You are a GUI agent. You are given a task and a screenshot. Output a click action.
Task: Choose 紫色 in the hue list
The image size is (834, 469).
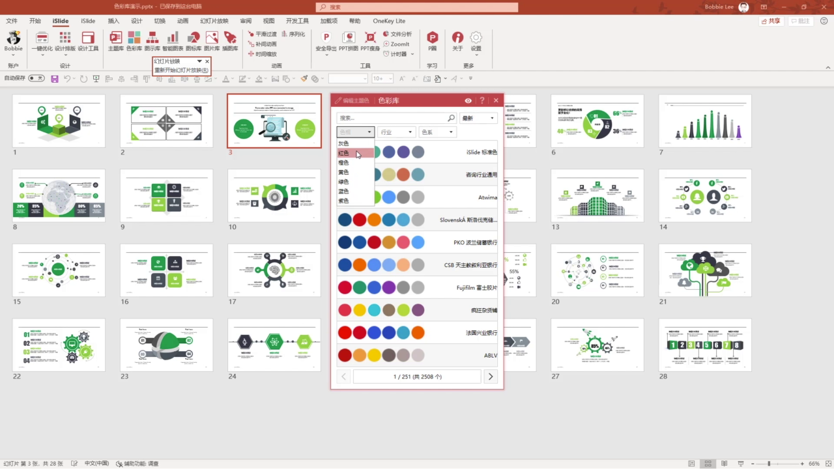click(x=355, y=201)
